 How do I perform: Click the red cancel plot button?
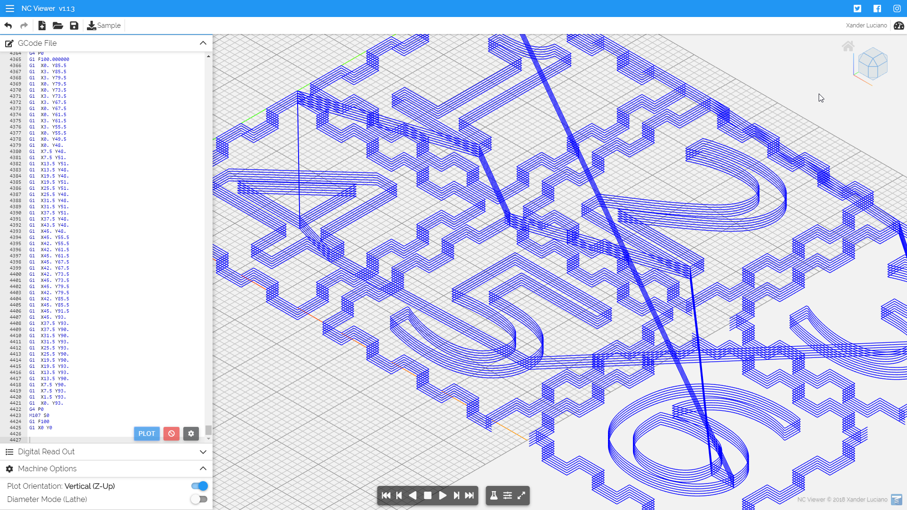(x=171, y=433)
